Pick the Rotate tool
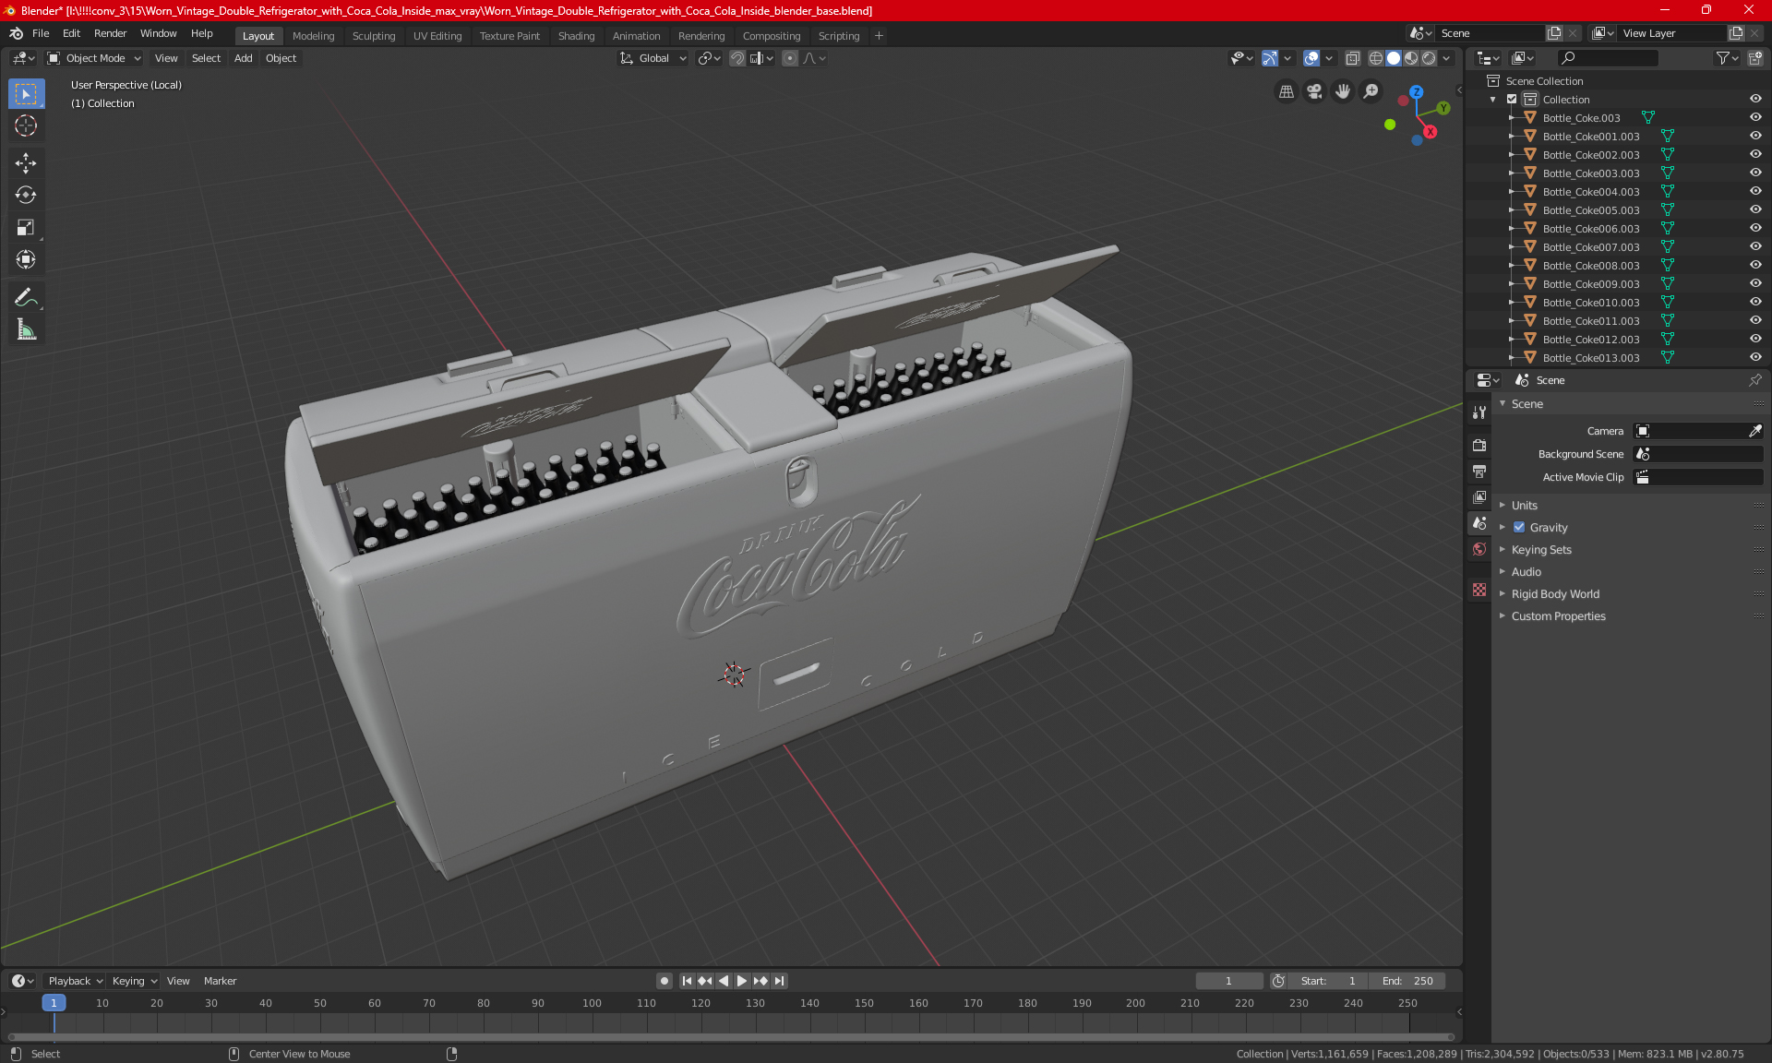This screenshot has width=1772, height=1063. 26,195
